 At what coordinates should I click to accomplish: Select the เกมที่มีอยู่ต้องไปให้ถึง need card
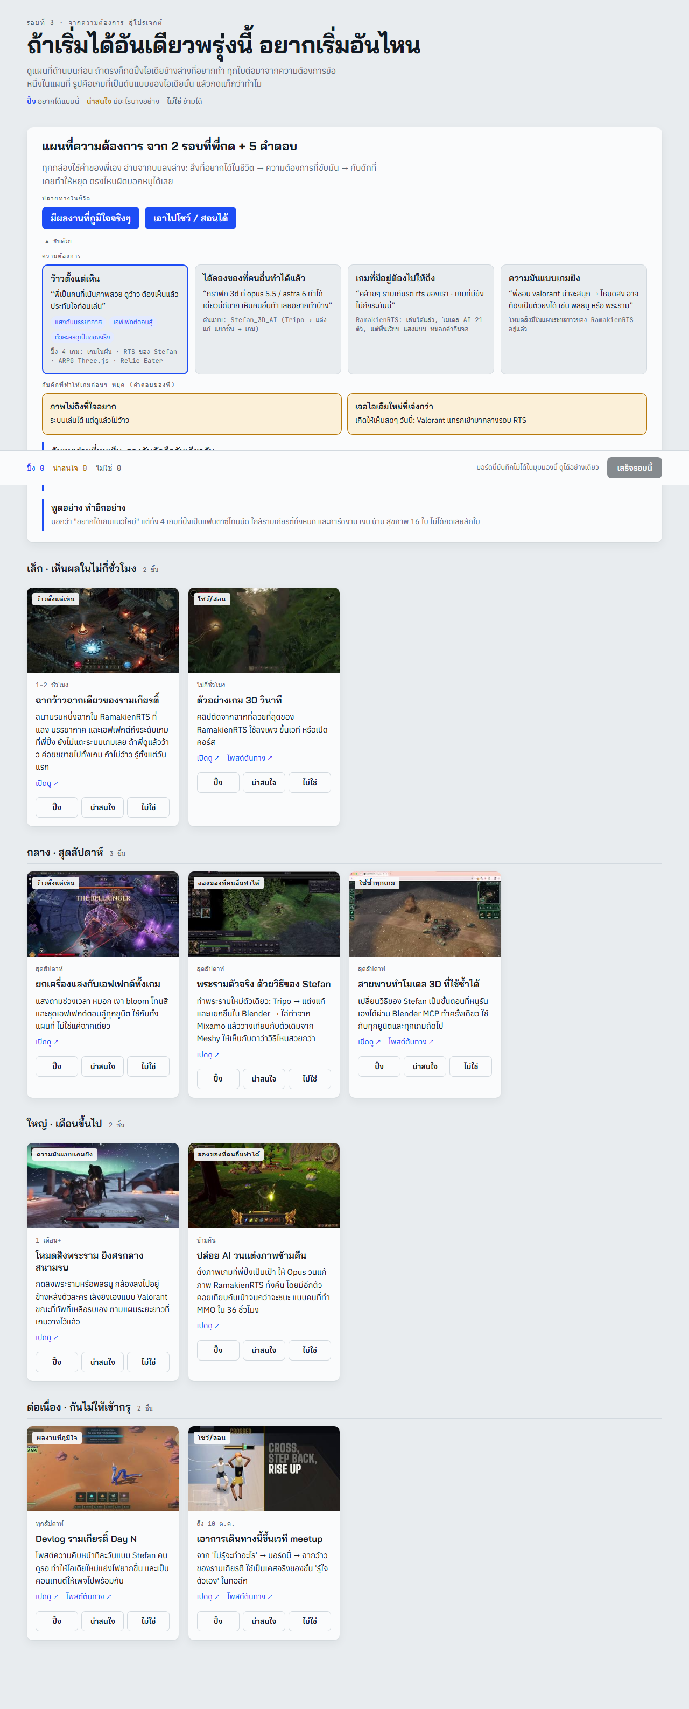[x=420, y=319]
